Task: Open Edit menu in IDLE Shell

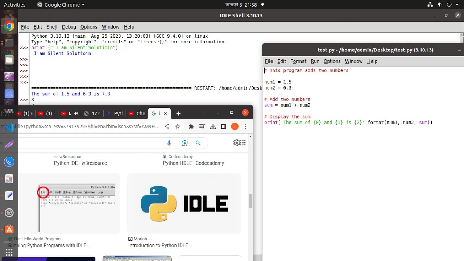Action: tap(38, 27)
